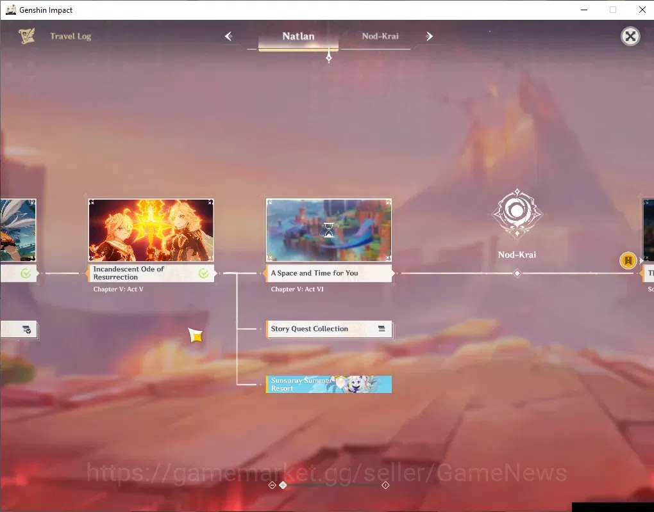Click the hourglass icon on quest image
654x512 pixels.
click(329, 230)
